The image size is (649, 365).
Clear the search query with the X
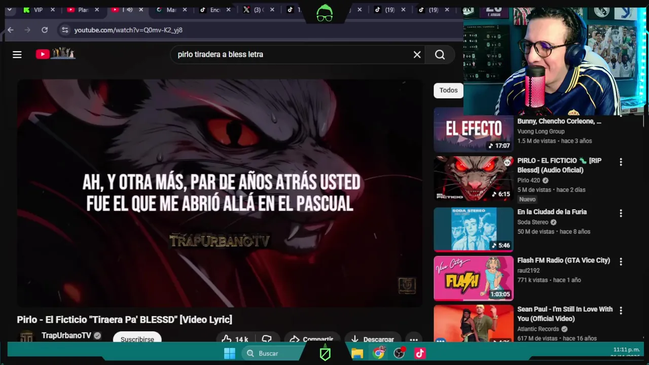coord(417,54)
